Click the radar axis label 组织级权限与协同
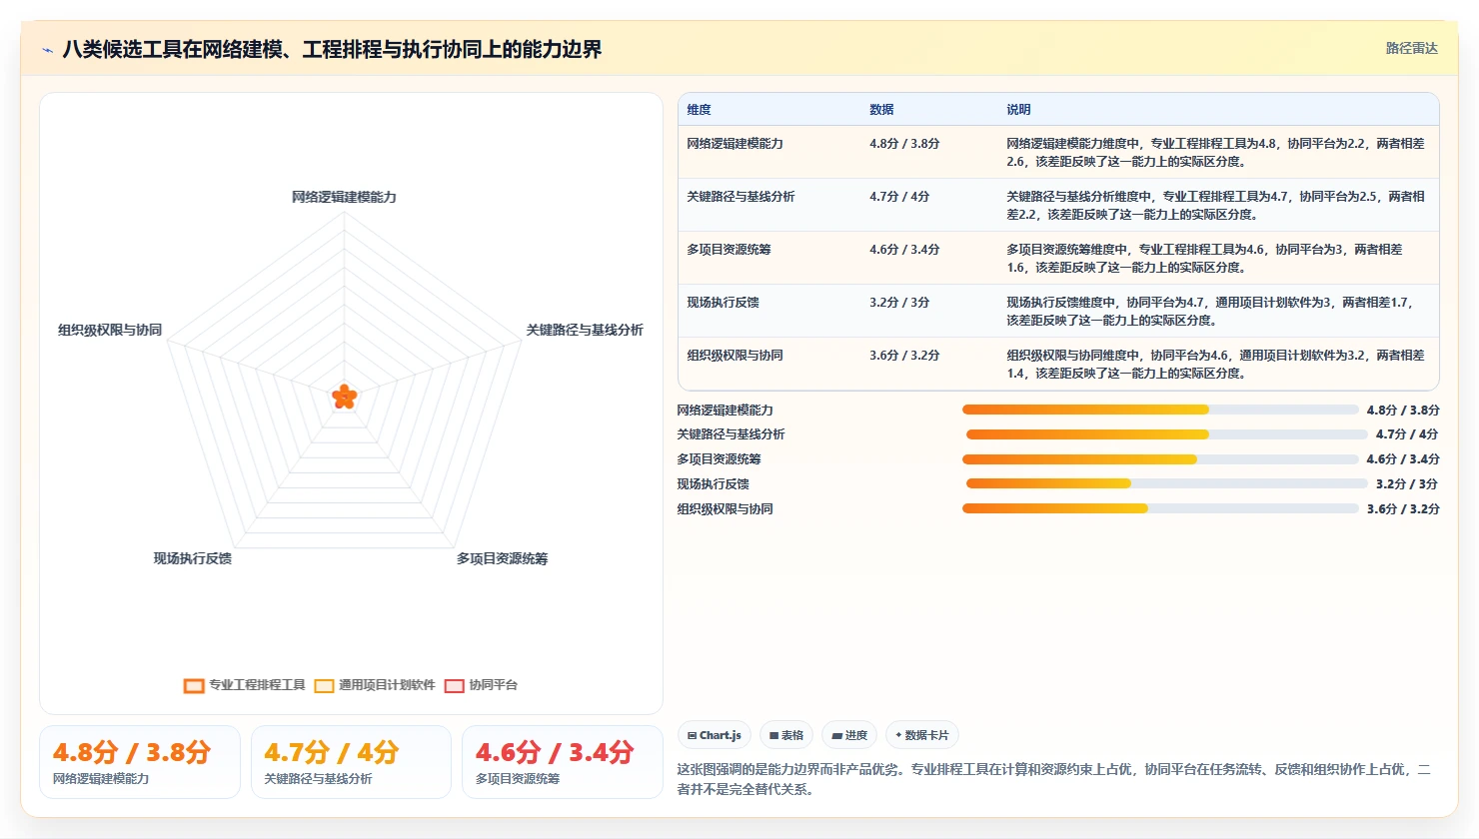Viewport: 1479px width, 839px height. click(110, 330)
